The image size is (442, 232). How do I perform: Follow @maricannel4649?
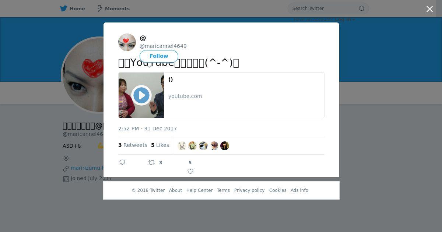pos(159,56)
